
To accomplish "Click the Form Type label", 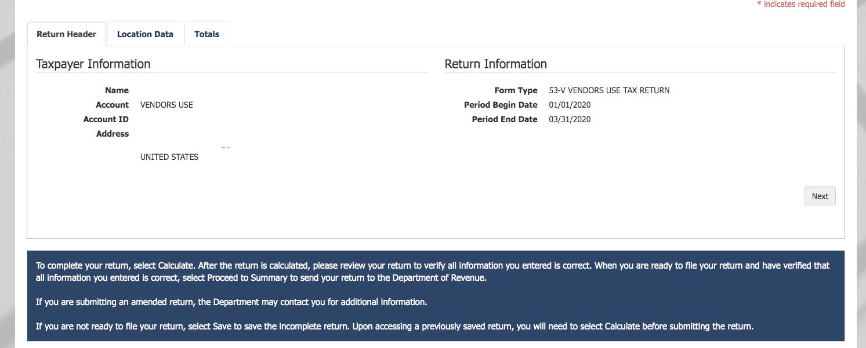I will [516, 90].
